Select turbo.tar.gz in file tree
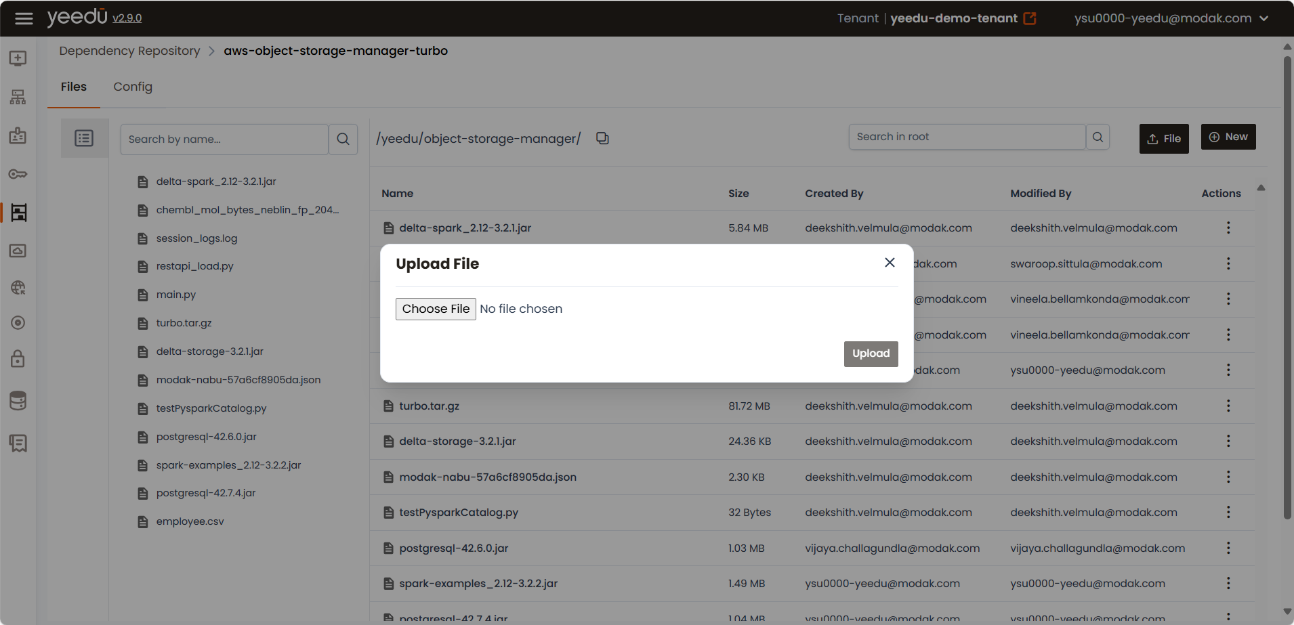The width and height of the screenshot is (1294, 625). pos(184,323)
